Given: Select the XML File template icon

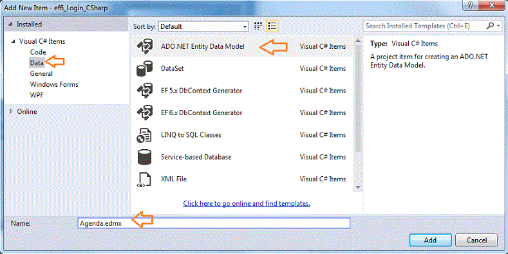Looking at the screenshot, I should 144,179.
